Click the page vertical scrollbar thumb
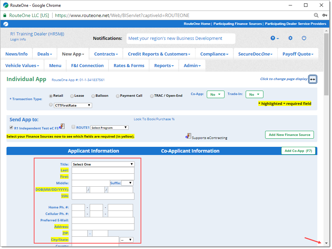 click(x=326, y=64)
